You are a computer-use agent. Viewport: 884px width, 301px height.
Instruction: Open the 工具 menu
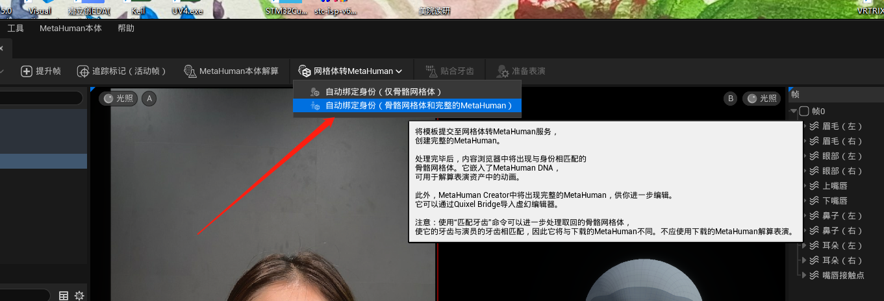click(x=16, y=29)
